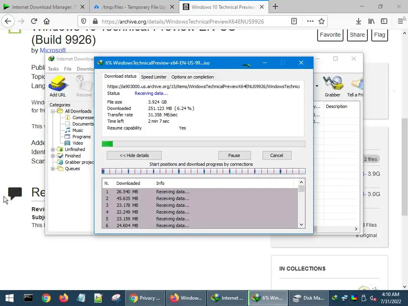Switch to /tmp/files Temporary File Upload tab

pos(134,7)
